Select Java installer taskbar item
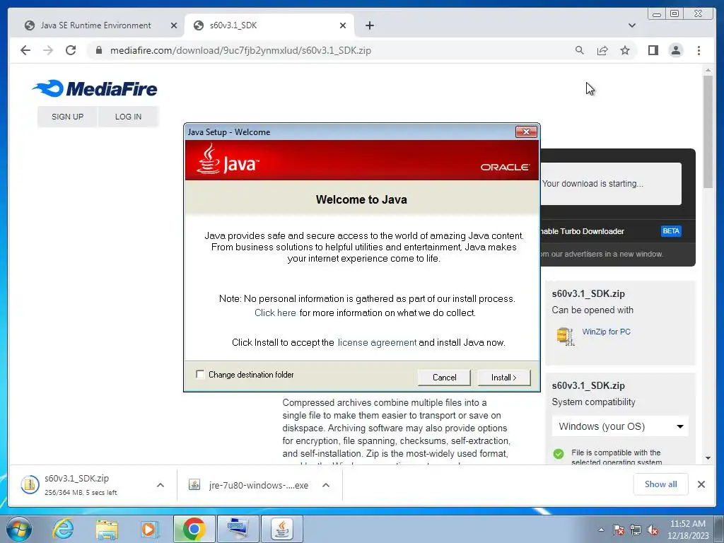The width and height of the screenshot is (724, 543). pos(282,529)
